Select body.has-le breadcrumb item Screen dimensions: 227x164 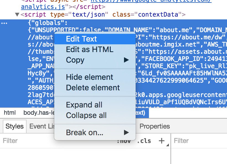pyautogui.click(x=39, y=113)
